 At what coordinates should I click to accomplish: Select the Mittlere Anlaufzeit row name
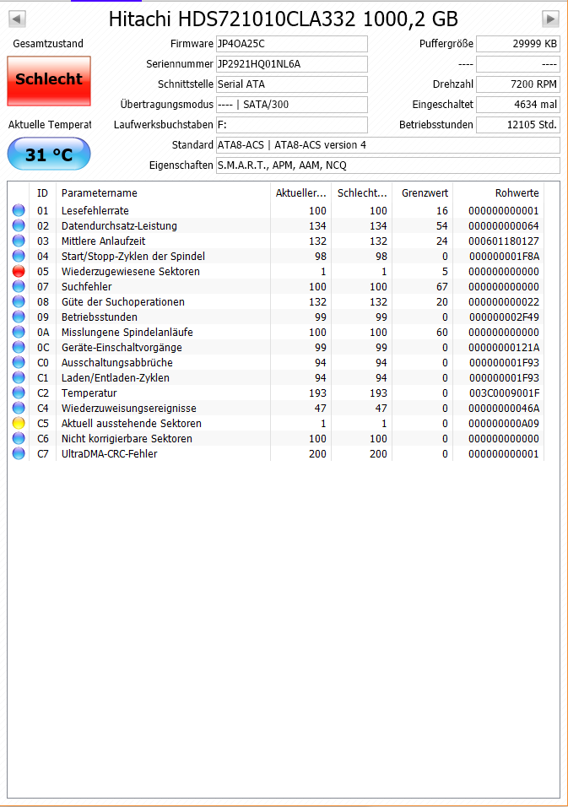(104, 241)
